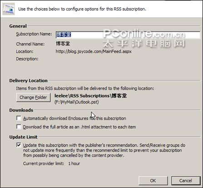
Task: Click the Delivery Location section heading
Action: [28, 80]
